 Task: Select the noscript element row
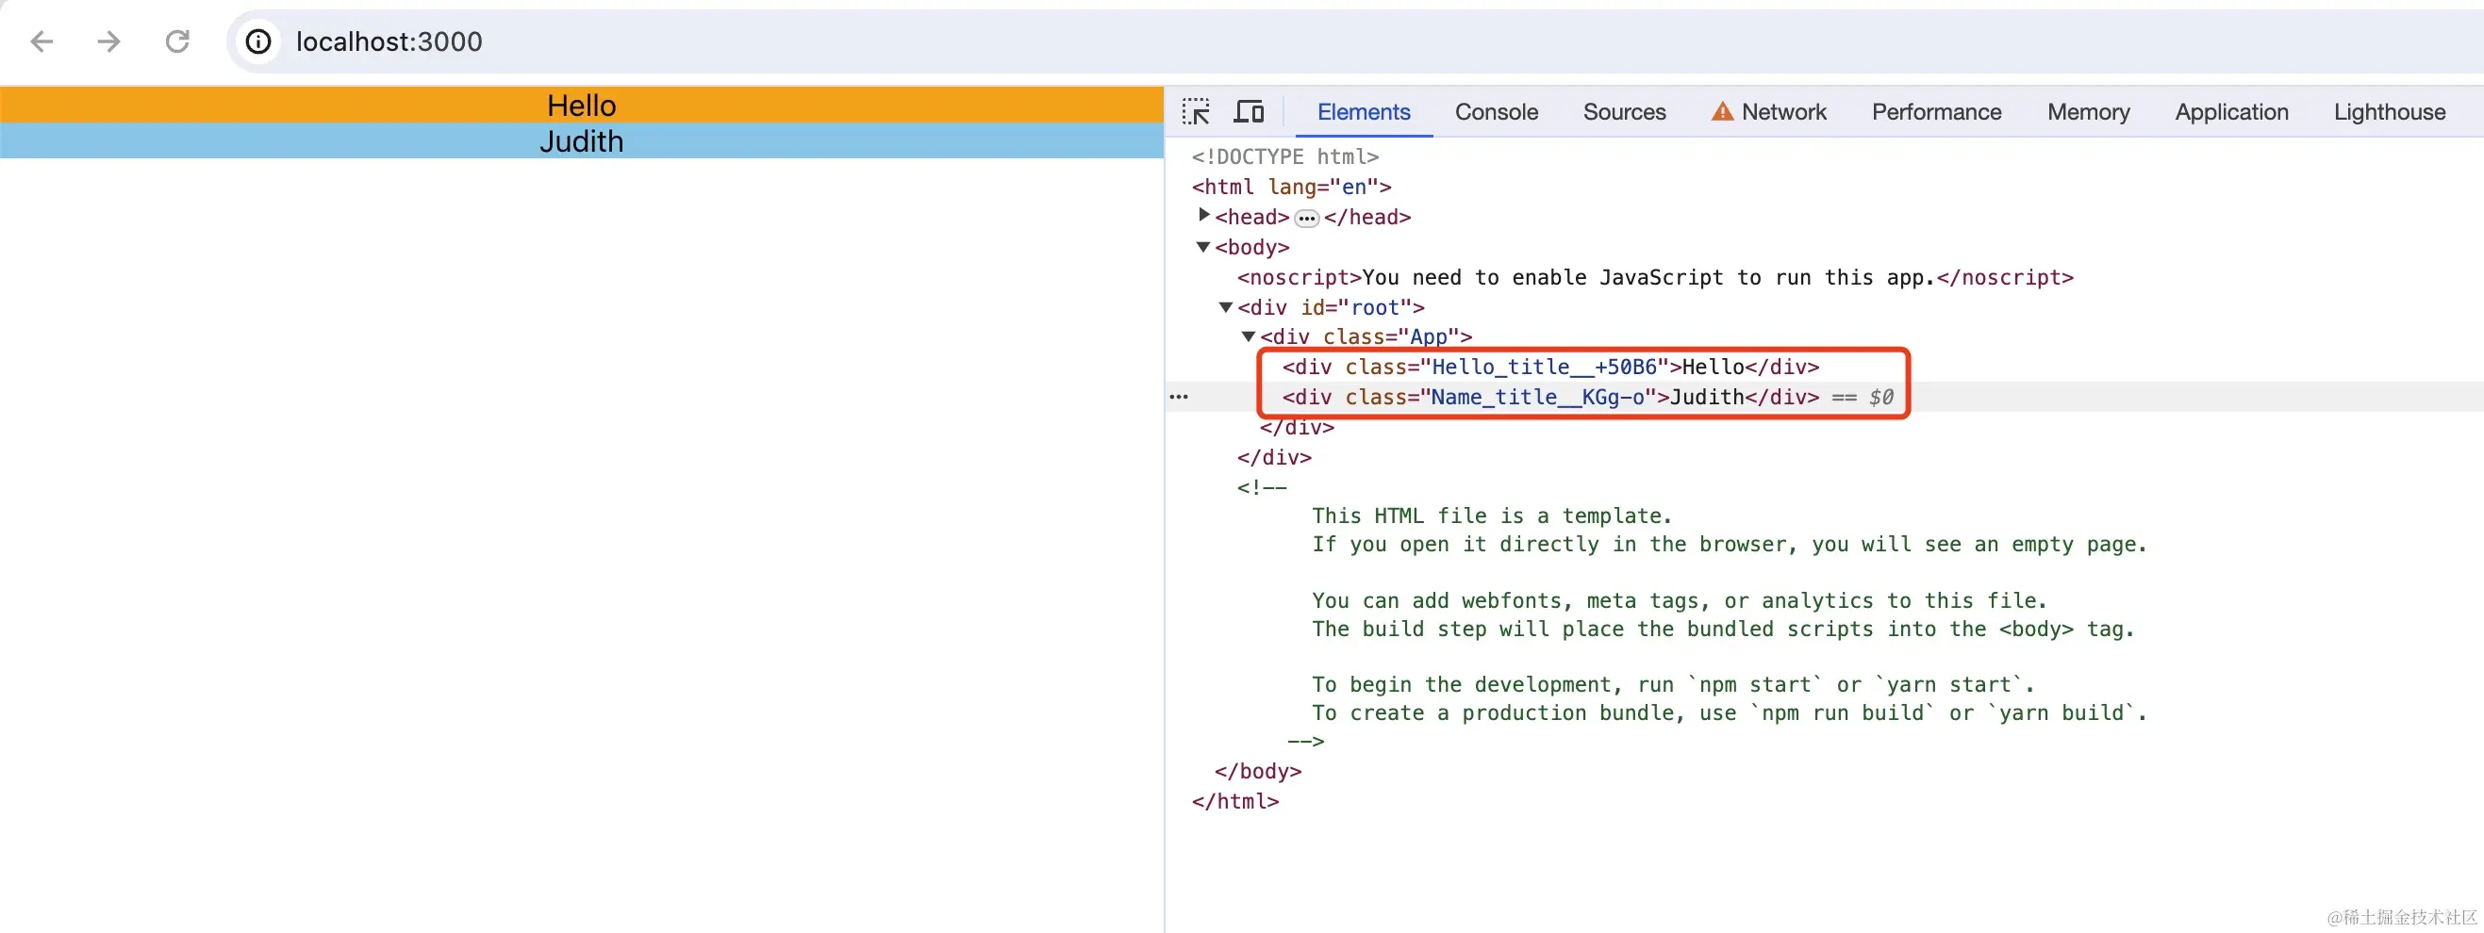(1655, 278)
